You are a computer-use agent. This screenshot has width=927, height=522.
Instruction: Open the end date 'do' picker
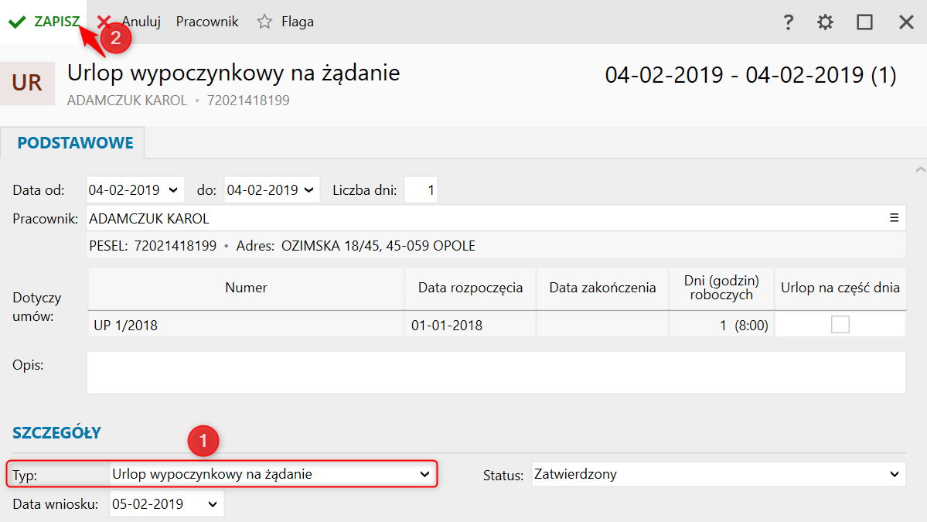coord(309,189)
